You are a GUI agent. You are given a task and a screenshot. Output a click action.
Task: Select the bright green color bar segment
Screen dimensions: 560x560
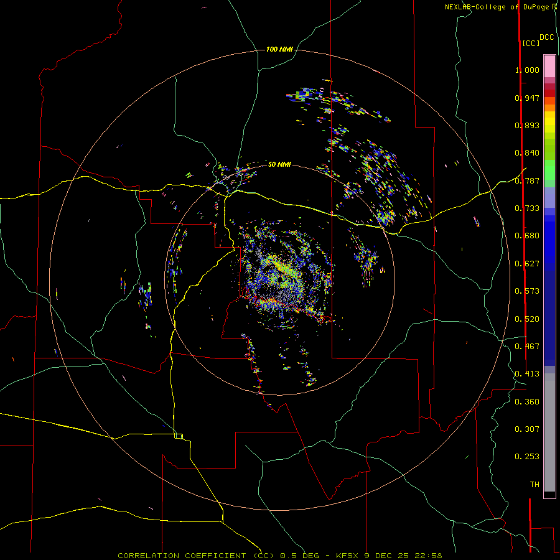[x=549, y=170]
